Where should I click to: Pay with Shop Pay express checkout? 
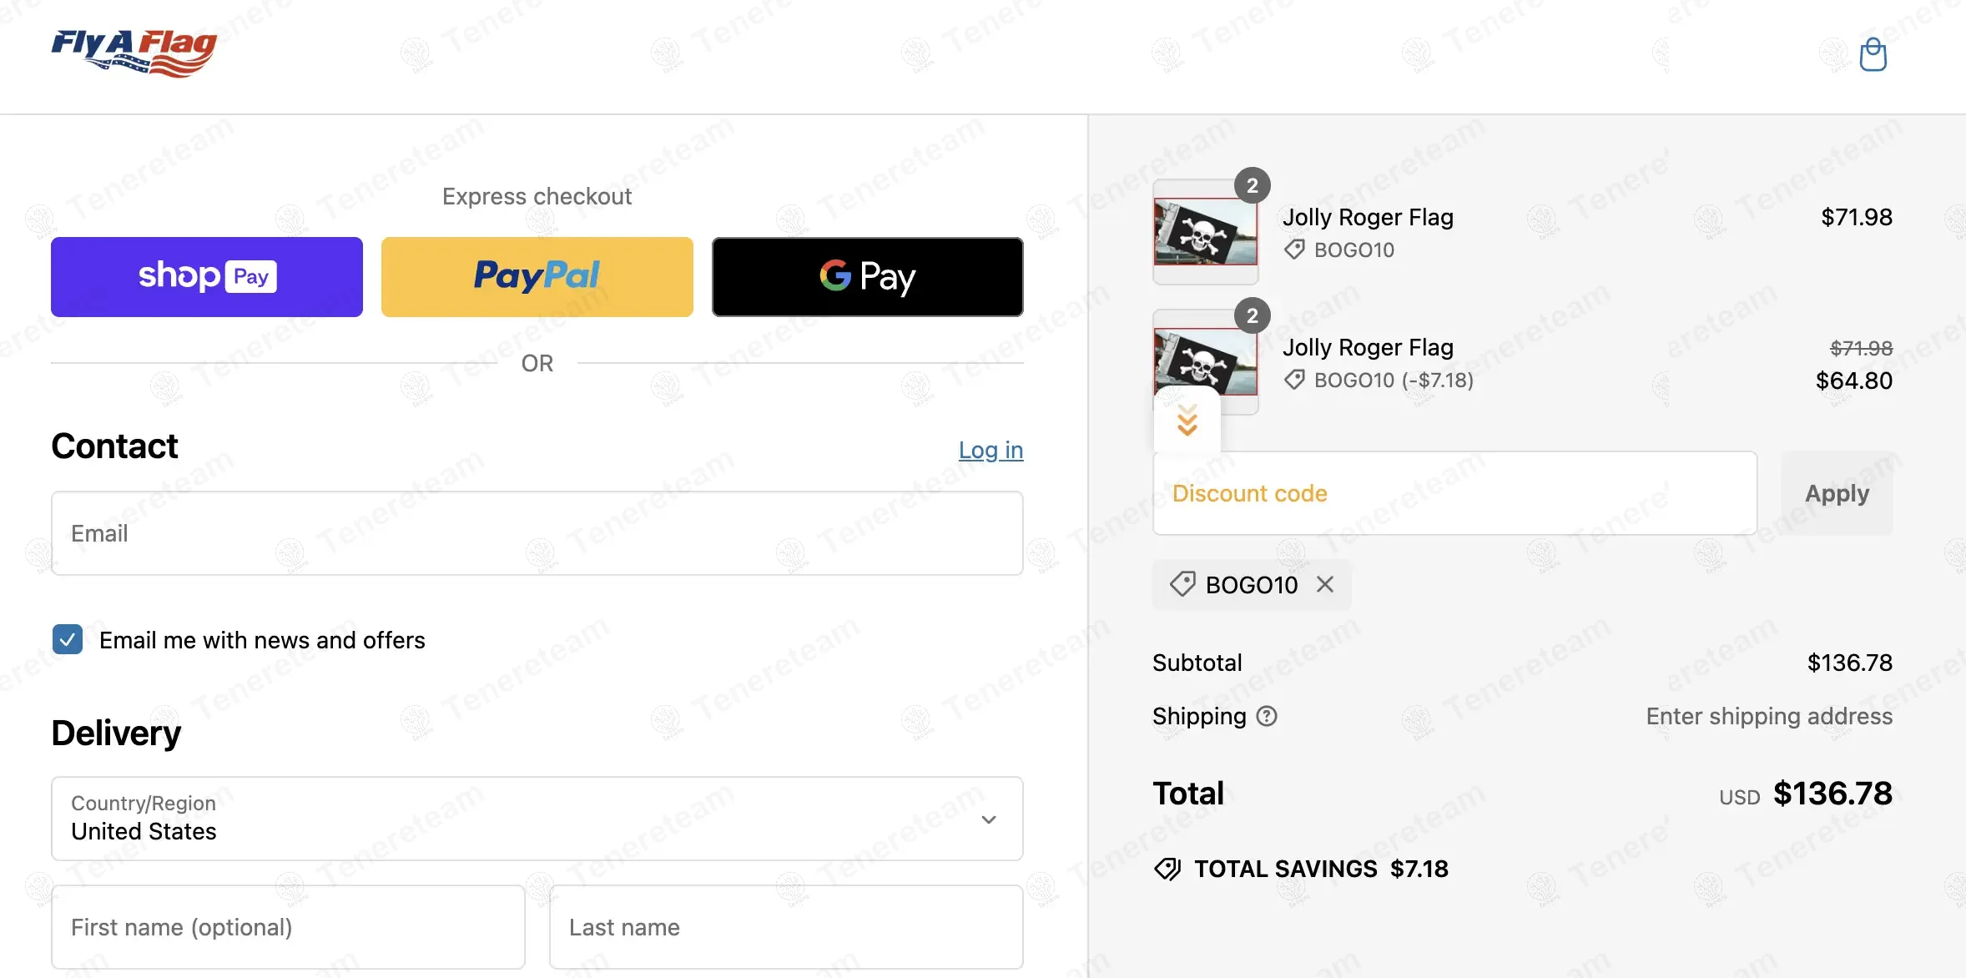207,277
